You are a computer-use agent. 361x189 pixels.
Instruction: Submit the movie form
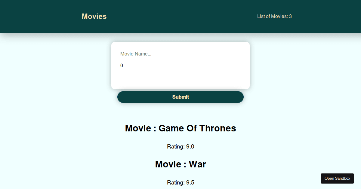coord(180,97)
